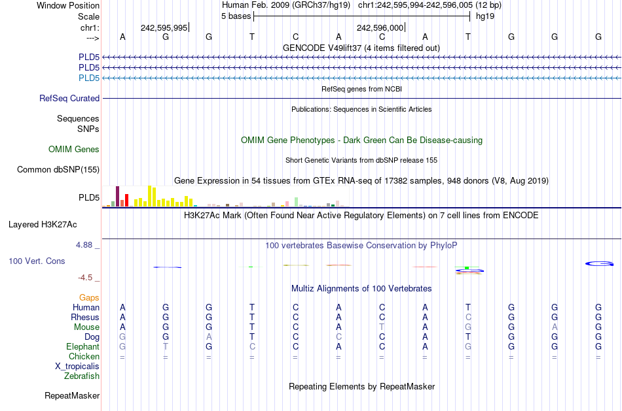Select the Human alignment row label
The image size is (622, 411).
pyautogui.click(x=86, y=308)
